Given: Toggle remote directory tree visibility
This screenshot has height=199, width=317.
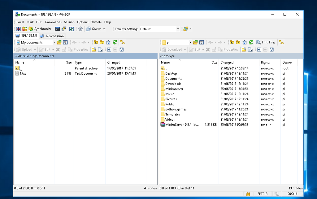Looking at the screenshot, I should click(281, 43).
